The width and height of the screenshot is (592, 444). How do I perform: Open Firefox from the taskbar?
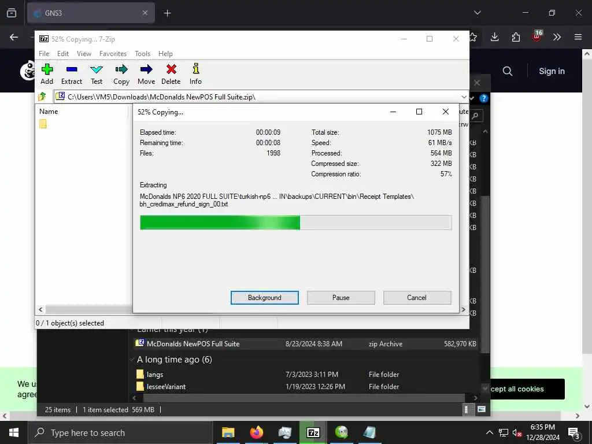[256, 432]
